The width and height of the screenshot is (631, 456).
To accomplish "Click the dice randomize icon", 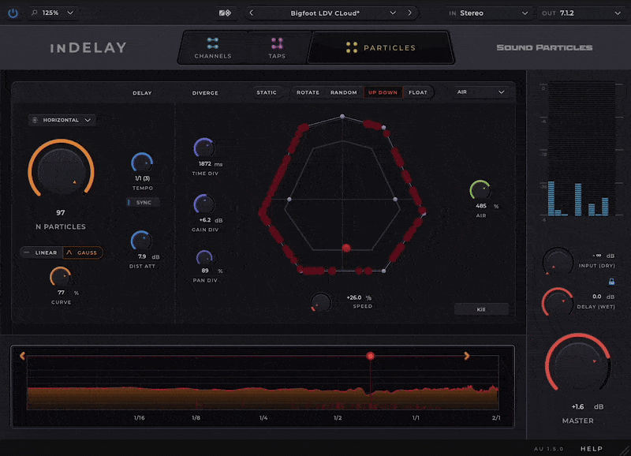I will click(x=225, y=13).
